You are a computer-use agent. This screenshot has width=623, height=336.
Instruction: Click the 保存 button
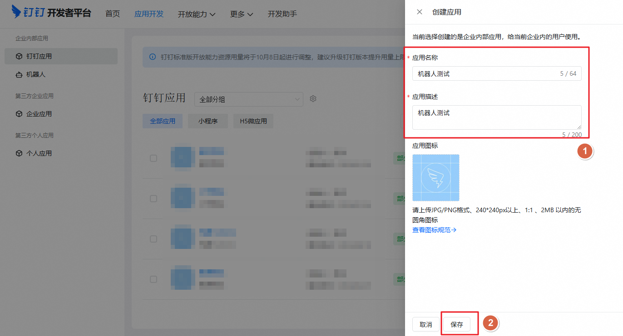click(459, 324)
